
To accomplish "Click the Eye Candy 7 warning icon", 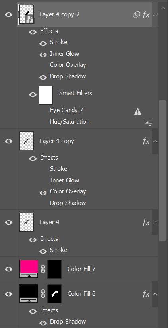I will coord(138,112).
